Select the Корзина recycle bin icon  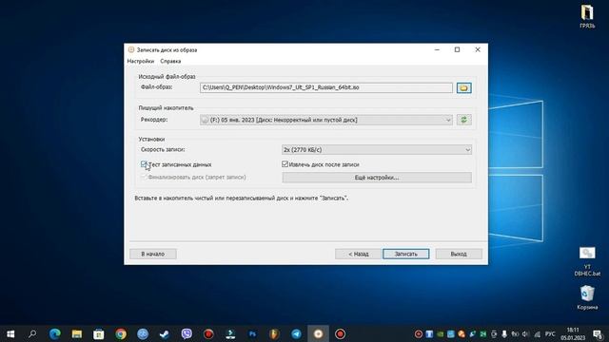click(587, 297)
